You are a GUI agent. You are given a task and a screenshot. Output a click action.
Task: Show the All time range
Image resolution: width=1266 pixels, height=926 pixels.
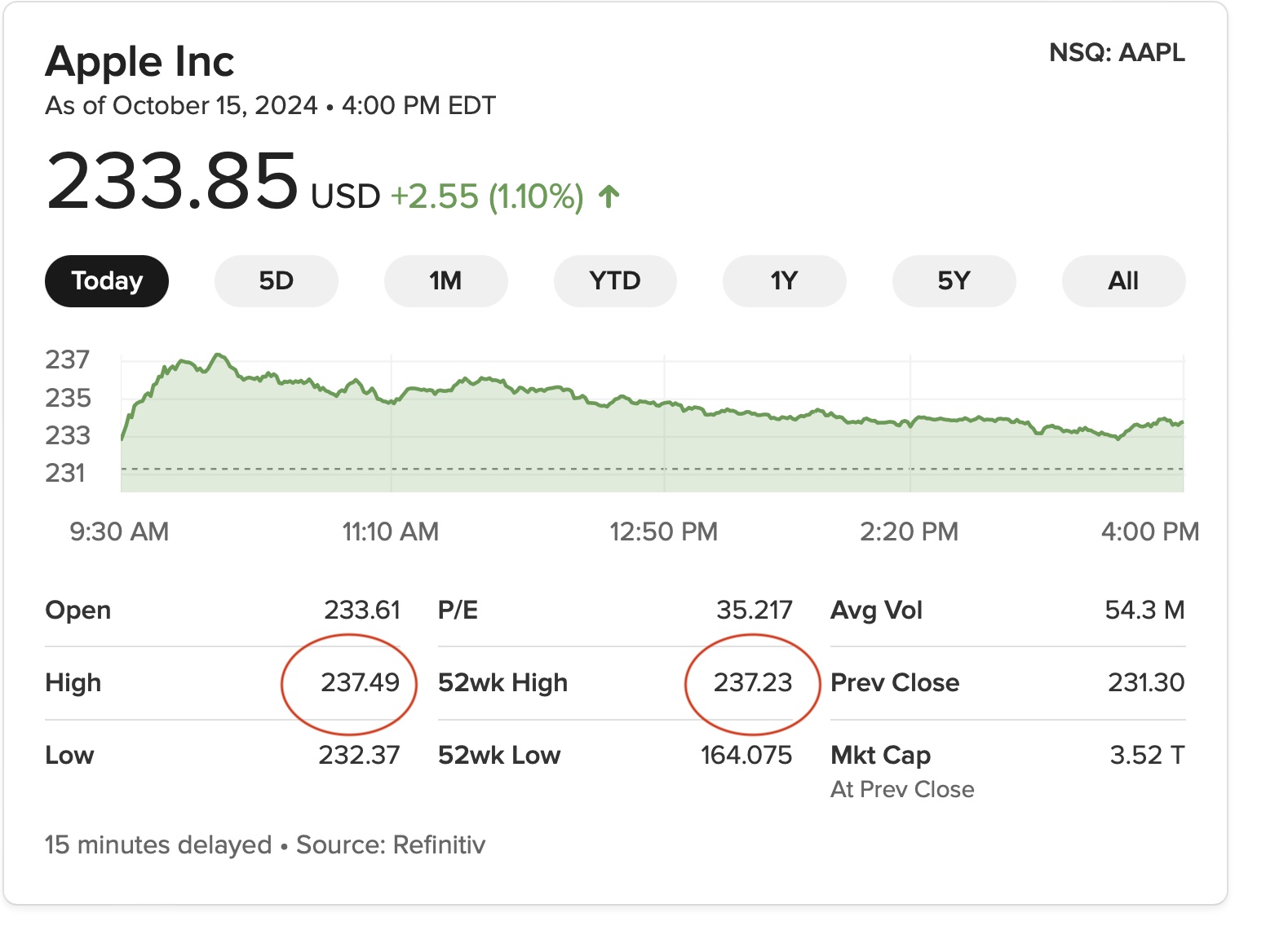tap(1123, 281)
